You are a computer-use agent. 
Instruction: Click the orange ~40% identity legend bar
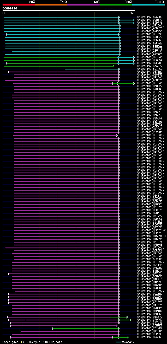tap(51, 5)
